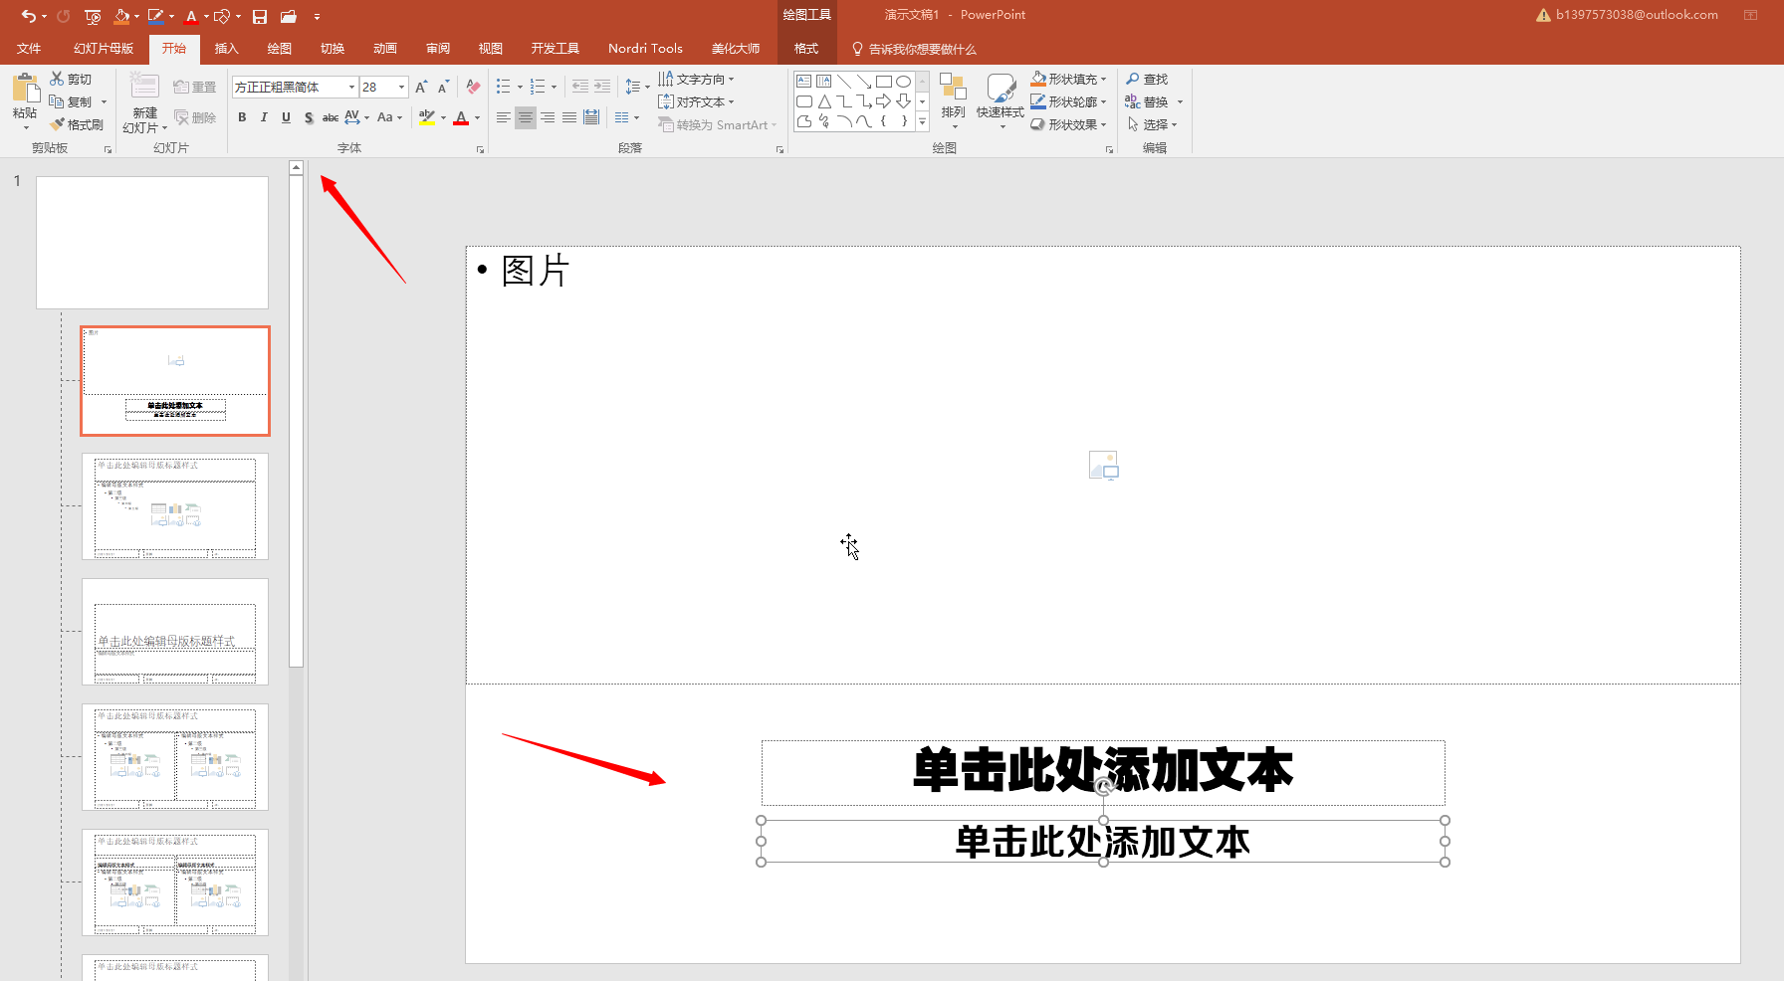Decrease font size with the smaller A icon
This screenshot has width=1784, height=981.
[444, 88]
